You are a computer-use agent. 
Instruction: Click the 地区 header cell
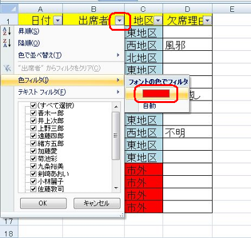point(144,19)
